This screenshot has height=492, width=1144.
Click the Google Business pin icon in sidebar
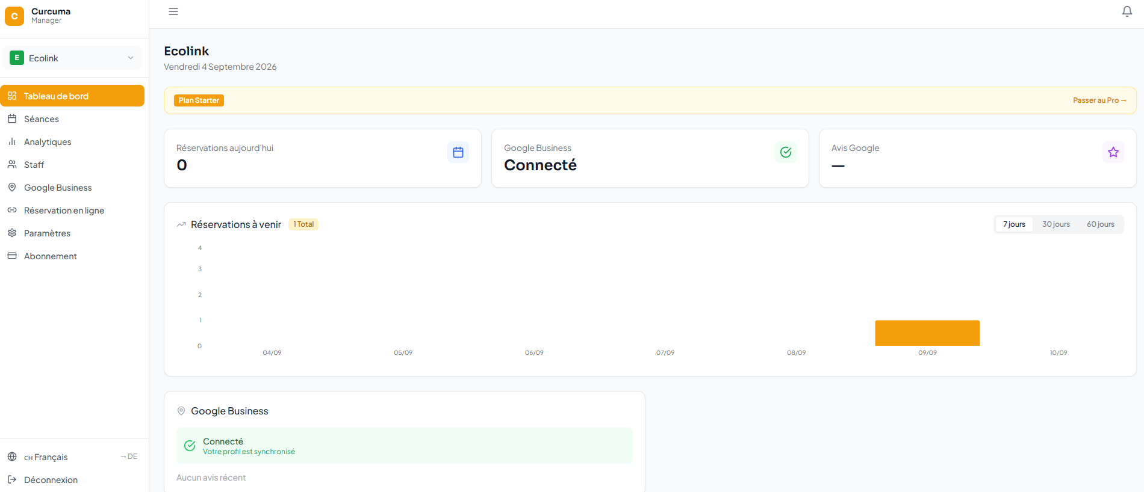click(x=12, y=188)
